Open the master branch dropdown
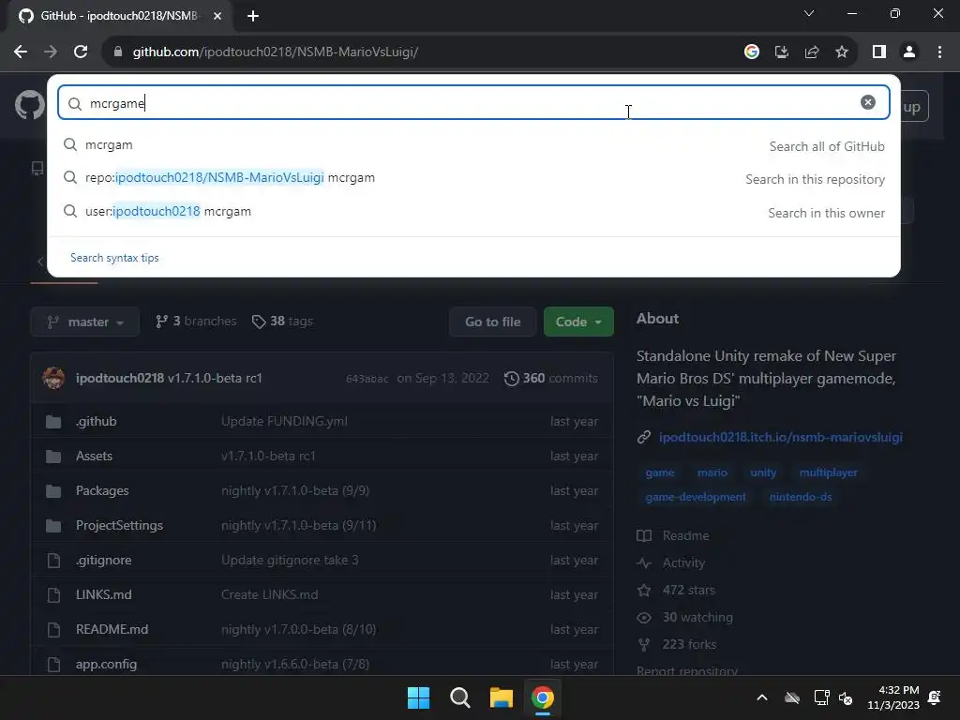Image resolution: width=960 pixels, height=720 pixels. pyautogui.click(x=85, y=322)
